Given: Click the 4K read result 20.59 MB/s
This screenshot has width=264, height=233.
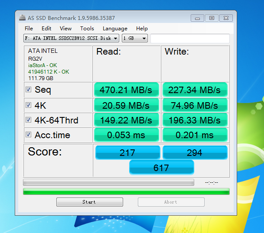Looking at the screenshot, I should point(126,105).
